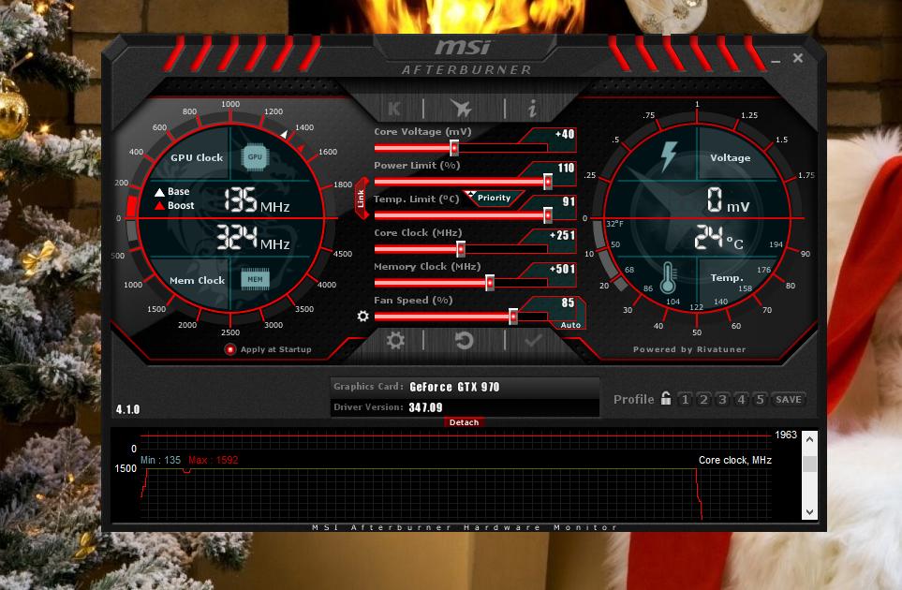
Task: Click the Temp. Limit slider handle
Action: pos(548,215)
